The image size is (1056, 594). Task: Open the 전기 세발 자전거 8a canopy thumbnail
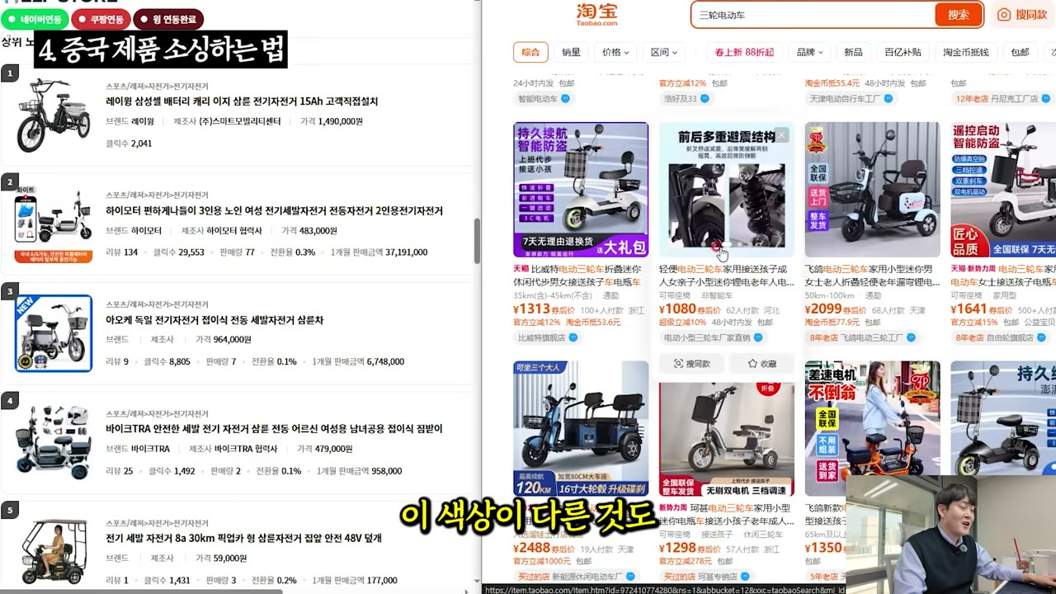(x=54, y=552)
